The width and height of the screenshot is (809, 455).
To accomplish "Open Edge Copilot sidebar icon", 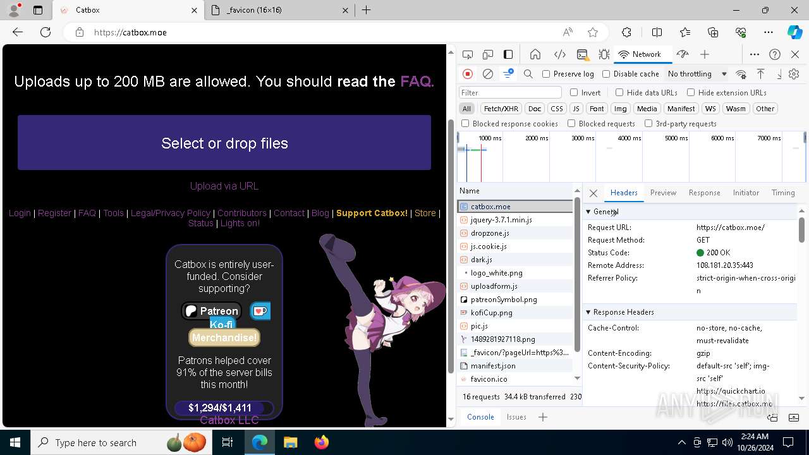I will click(x=794, y=32).
